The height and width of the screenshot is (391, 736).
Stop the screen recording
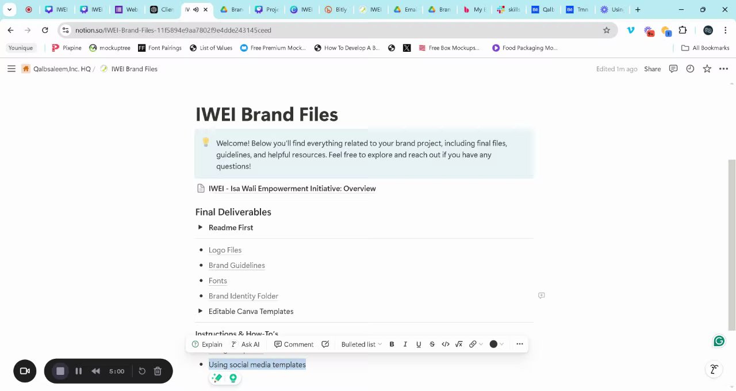tap(60, 371)
